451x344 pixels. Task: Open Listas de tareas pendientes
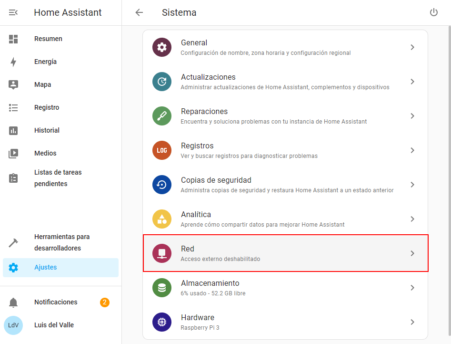point(60,178)
